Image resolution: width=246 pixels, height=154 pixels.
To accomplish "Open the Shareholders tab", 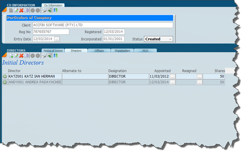I will point(122,51).
